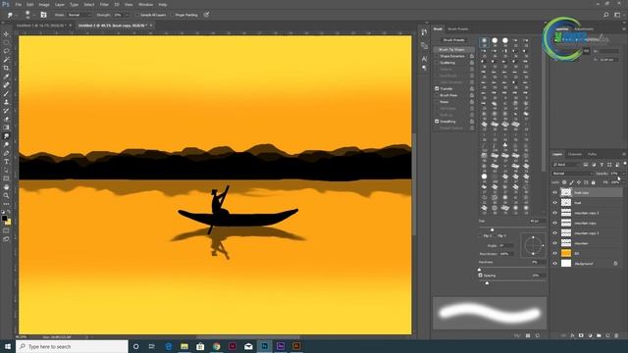Switch to the Channels tab
Screen dimensions: 628x353
click(575, 154)
